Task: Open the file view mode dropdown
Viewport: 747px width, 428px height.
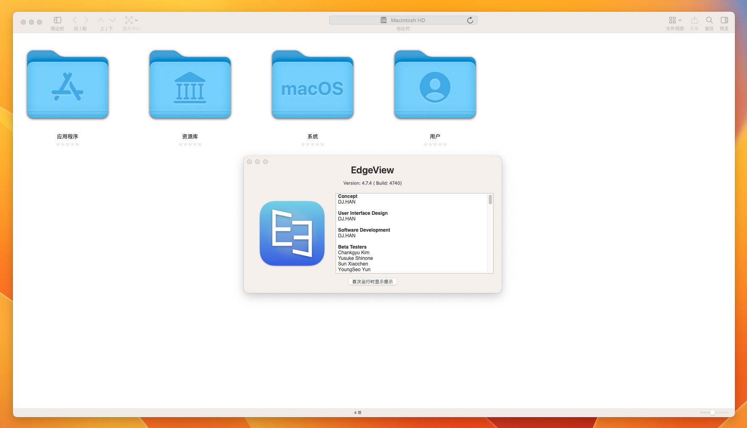Action: tap(675, 20)
